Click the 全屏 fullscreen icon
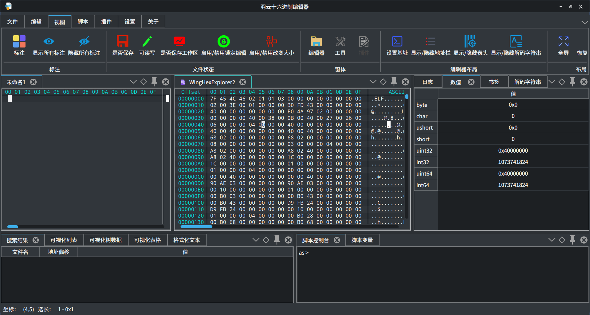590x315 pixels. tap(563, 41)
